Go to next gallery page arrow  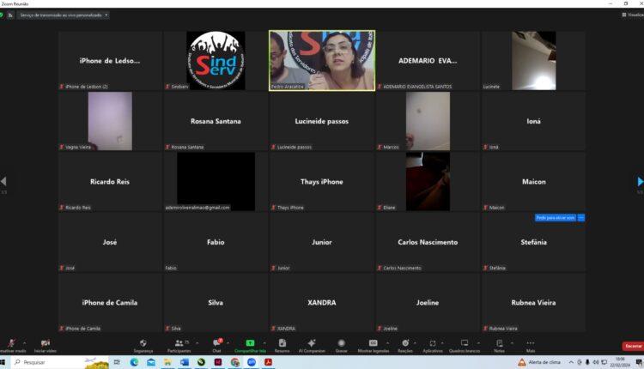tap(640, 182)
